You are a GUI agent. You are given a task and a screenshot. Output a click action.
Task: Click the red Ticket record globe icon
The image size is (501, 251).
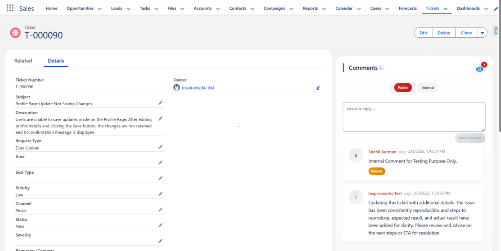tap(15, 32)
